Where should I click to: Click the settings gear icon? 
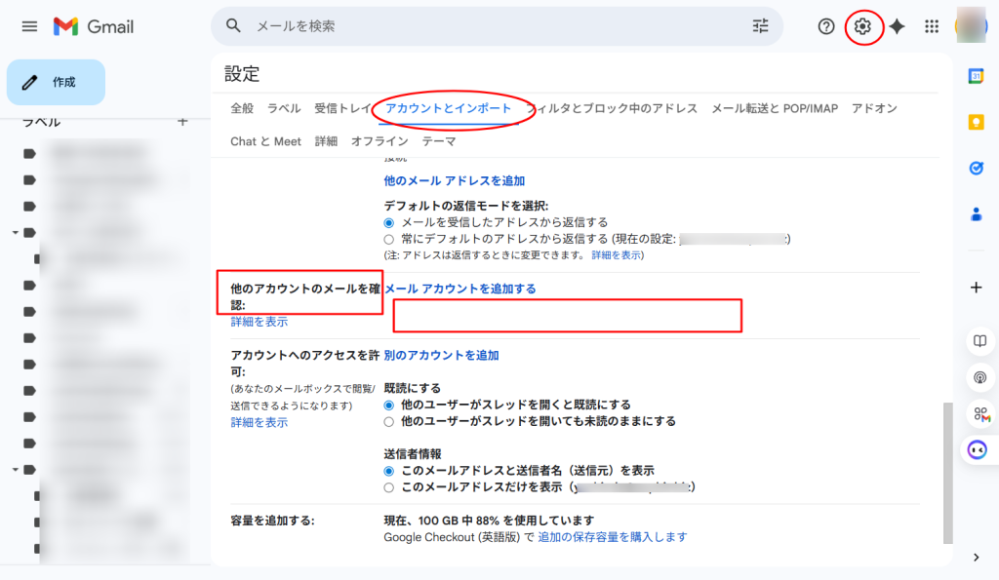click(862, 26)
